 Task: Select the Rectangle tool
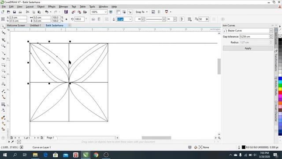point(3,65)
